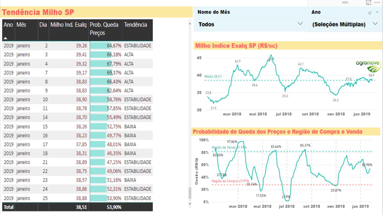Click the 39,41 price cell
The width and height of the screenshot is (383, 215).
(x=69, y=55)
